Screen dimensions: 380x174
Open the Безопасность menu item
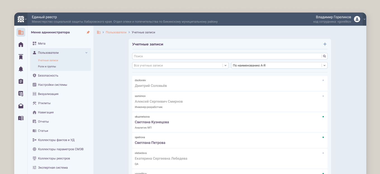(x=48, y=75)
